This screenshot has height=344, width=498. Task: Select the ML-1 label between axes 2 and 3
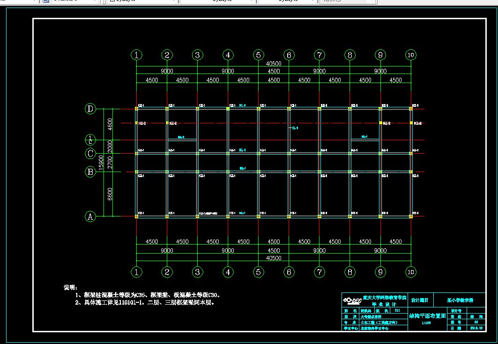181,137
